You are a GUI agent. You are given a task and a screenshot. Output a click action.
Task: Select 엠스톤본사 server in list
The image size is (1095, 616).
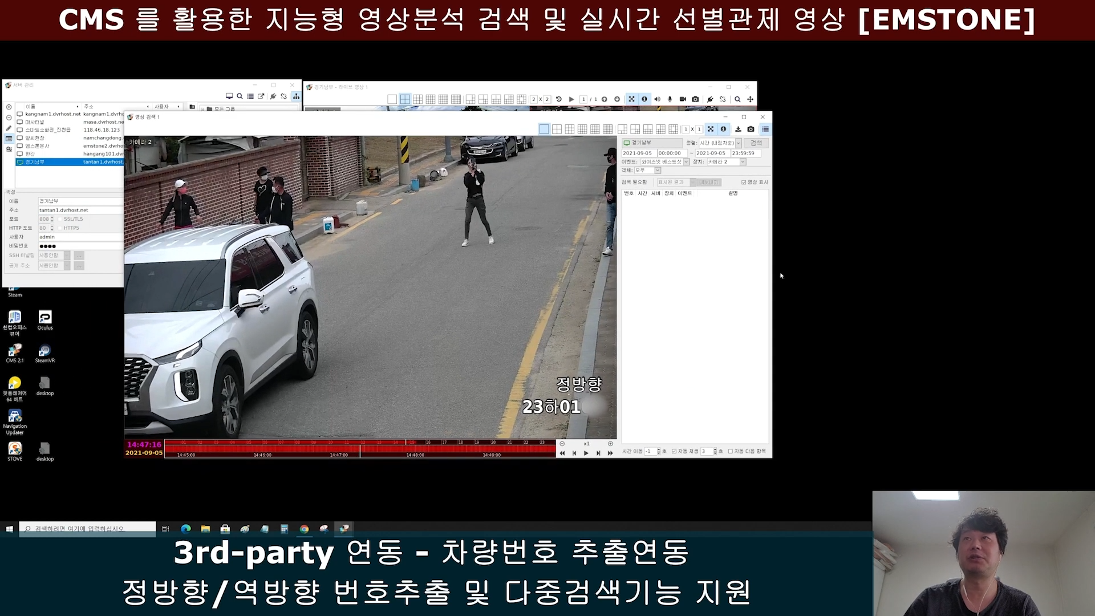click(x=37, y=146)
